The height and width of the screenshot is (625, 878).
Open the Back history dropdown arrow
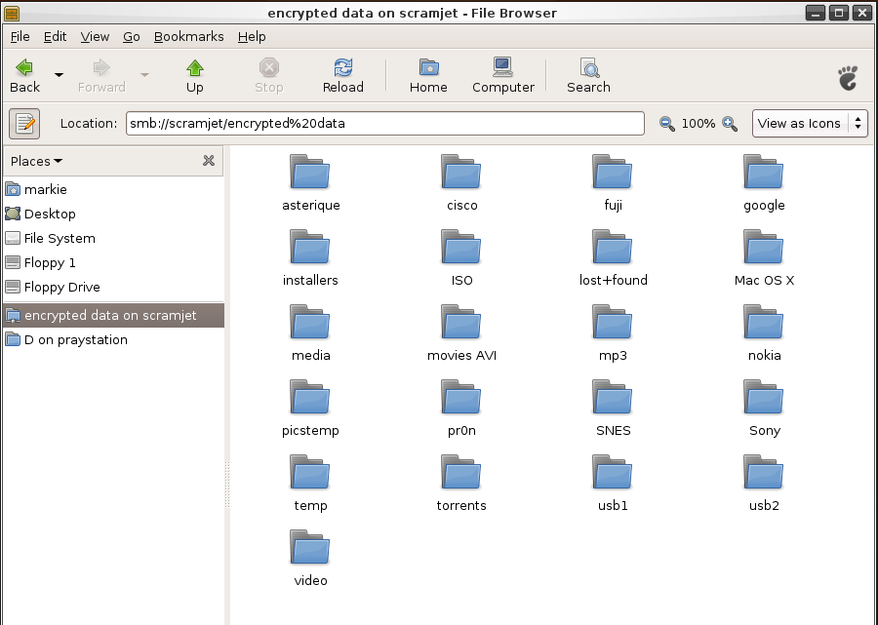(x=59, y=75)
